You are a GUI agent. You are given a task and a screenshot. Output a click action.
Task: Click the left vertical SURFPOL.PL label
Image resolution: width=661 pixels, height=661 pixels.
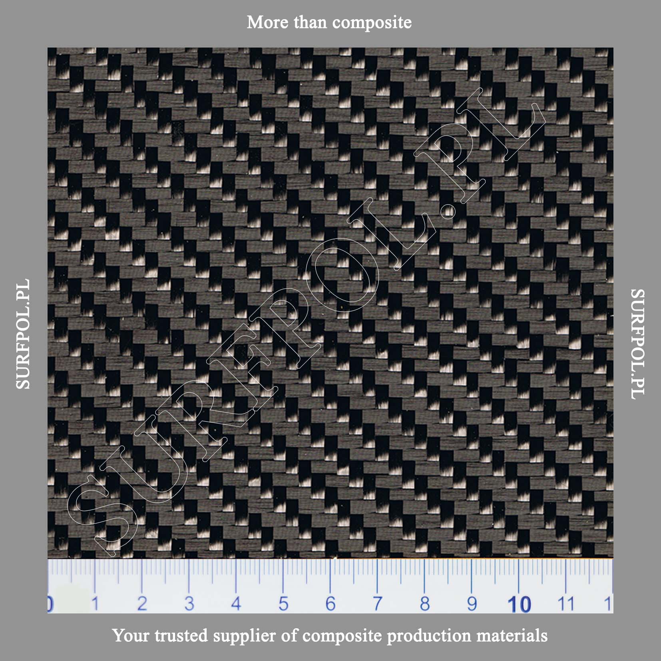pos(23,334)
